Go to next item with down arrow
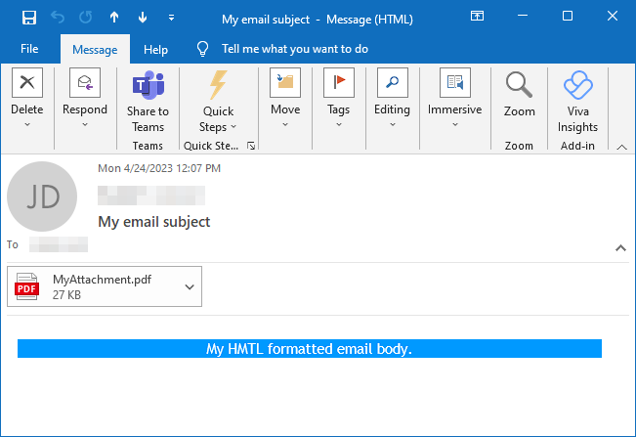636x437 pixels. point(143,18)
